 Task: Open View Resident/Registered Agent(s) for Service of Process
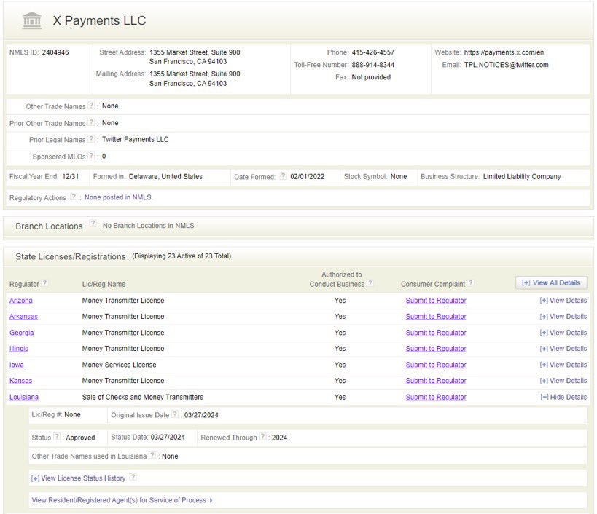coord(122,500)
